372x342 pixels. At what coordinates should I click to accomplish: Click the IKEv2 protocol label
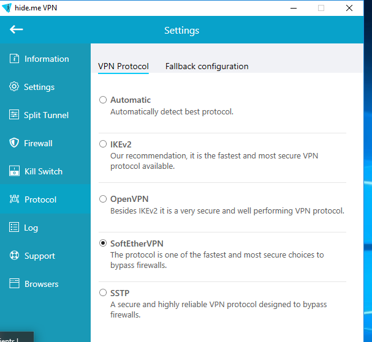click(x=121, y=144)
